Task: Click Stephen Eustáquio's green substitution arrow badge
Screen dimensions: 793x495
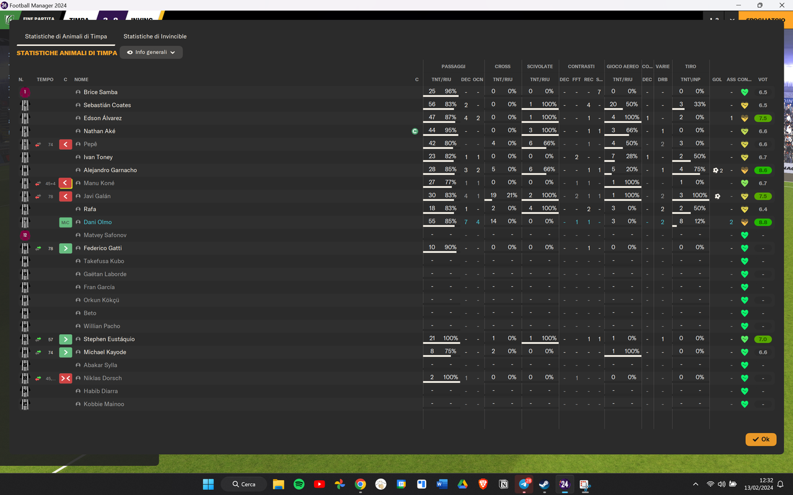Action: (66, 339)
